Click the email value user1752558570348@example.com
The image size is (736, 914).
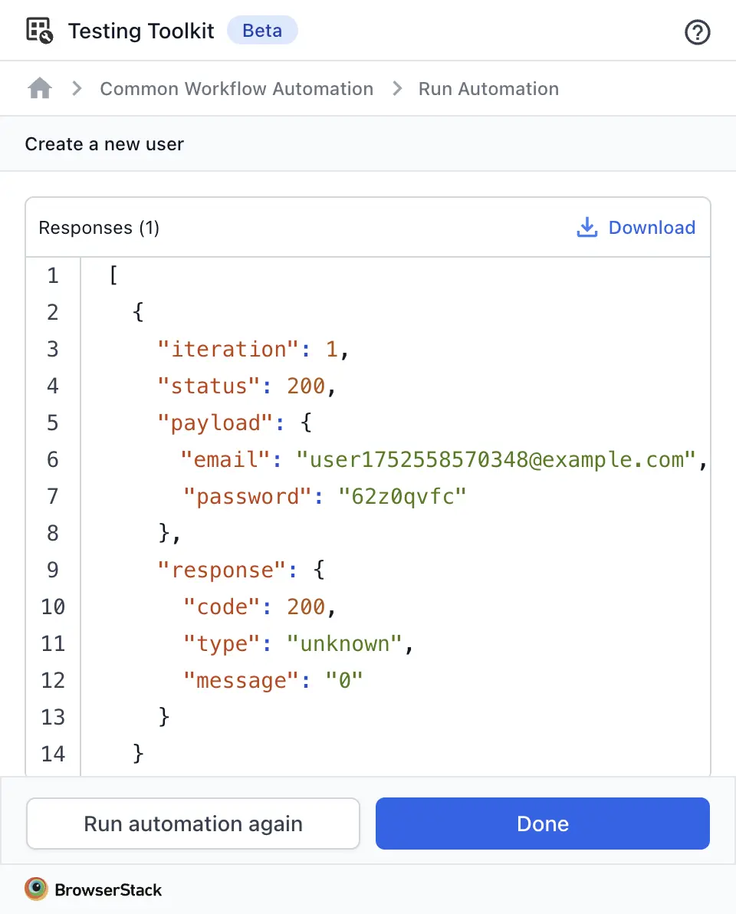(496, 459)
